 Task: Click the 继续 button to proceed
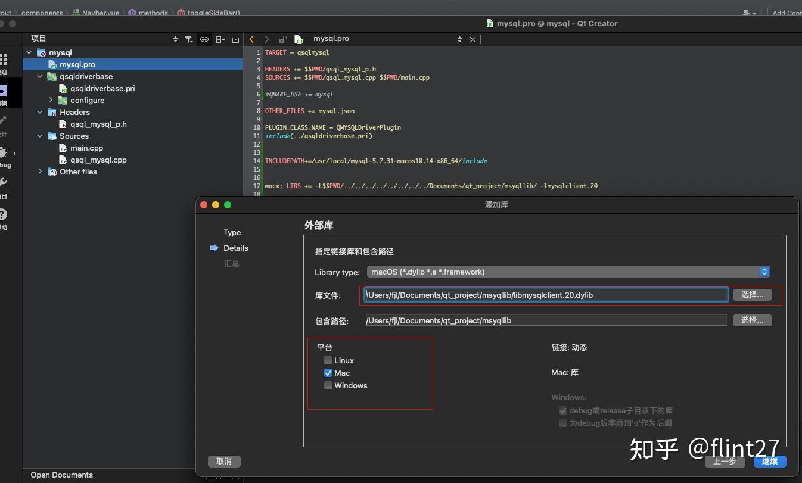(x=770, y=462)
